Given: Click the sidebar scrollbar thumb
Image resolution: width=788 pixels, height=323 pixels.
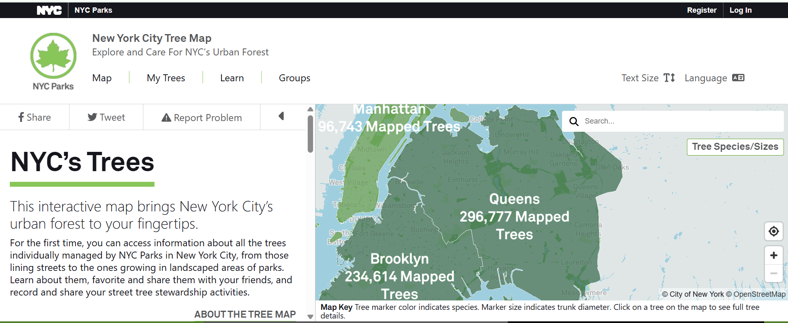Looking at the screenshot, I should [x=310, y=134].
